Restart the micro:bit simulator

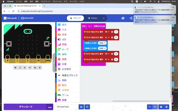20,68
